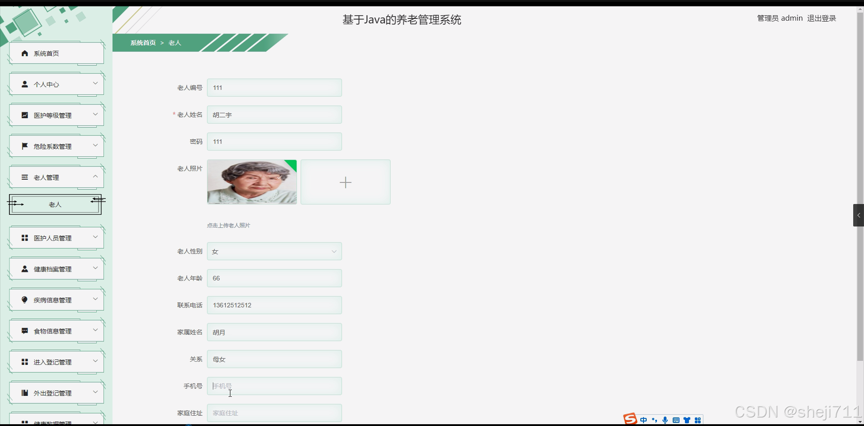Open 系统首页 from the breadcrumb

click(143, 42)
